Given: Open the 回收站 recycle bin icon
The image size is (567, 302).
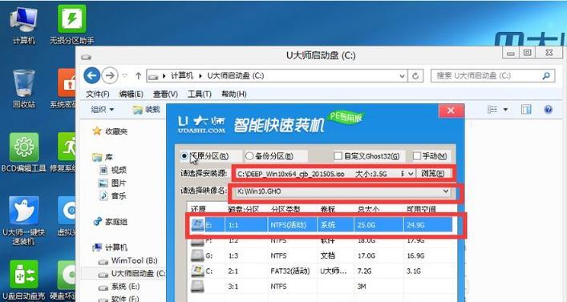Looking at the screenshot, I should [24, 88].
